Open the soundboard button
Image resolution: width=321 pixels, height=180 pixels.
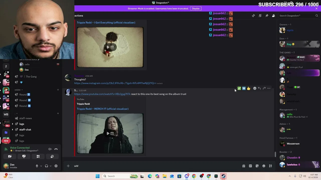52,156
